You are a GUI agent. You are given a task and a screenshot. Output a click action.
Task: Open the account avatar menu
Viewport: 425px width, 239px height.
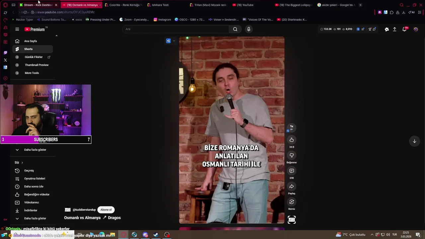pyautogui.click(x=416, y=29)
